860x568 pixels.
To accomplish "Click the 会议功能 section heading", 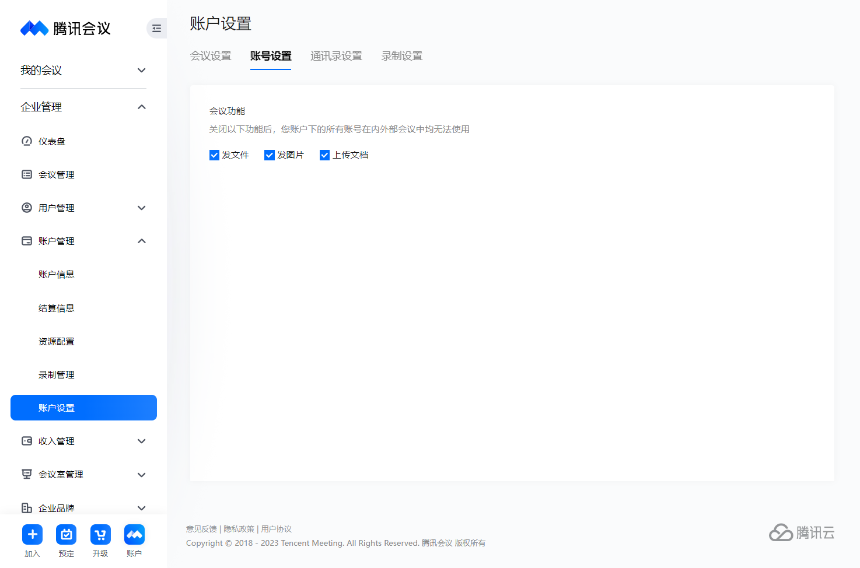I will tap(227, 111).
